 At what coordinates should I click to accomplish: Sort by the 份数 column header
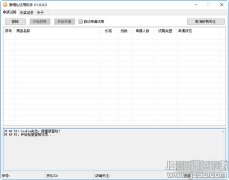click(124, 31)
